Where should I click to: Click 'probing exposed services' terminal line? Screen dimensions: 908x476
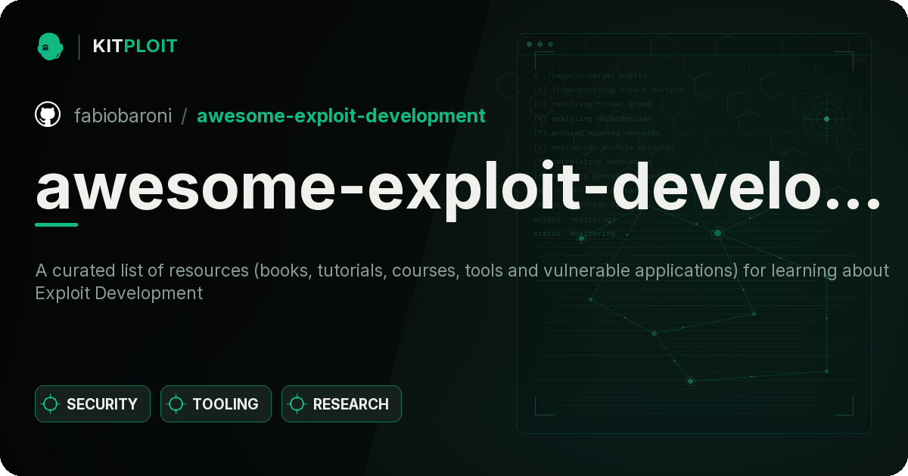597,133
